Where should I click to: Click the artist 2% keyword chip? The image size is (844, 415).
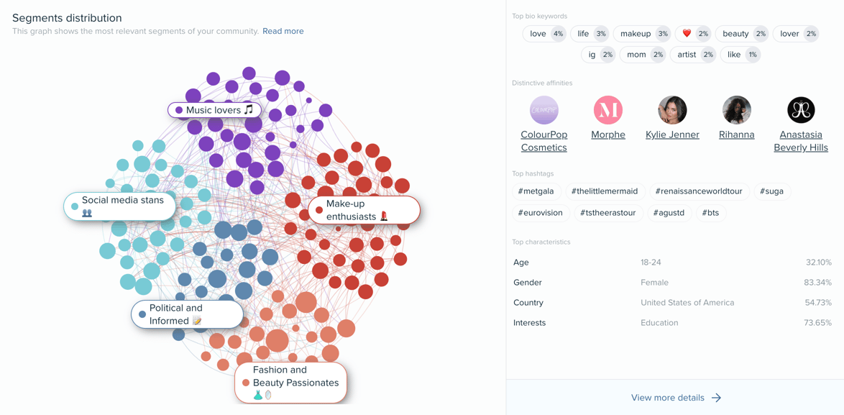[692, 54]
